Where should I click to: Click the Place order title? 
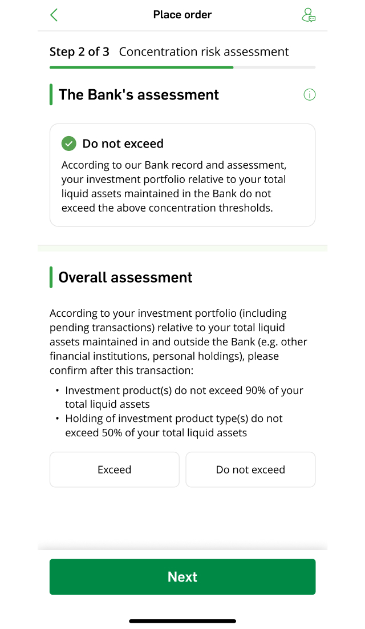182,15
